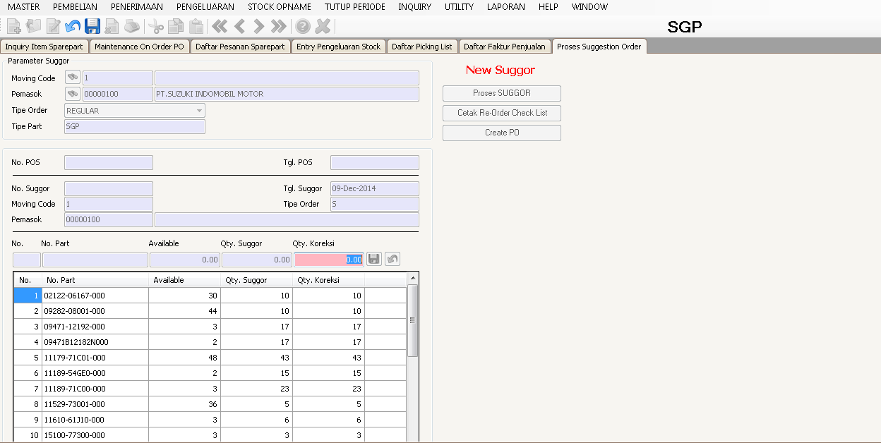Undo the Qty. Koreksi row entry icon
The height and width of the screenshot is (443, 881).
pos(392,260)
